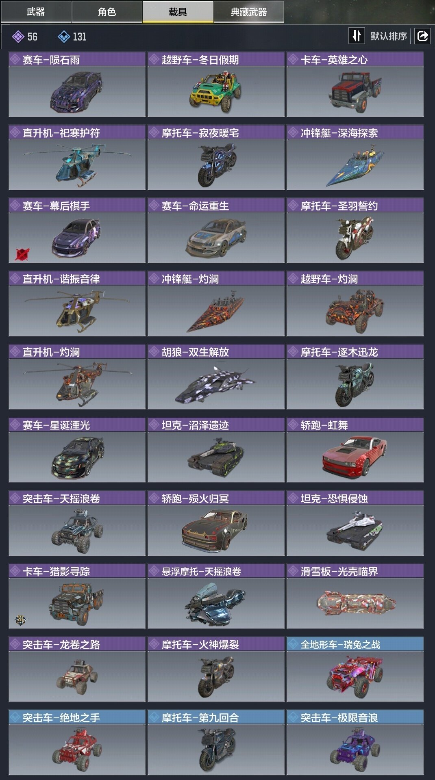This screenshot has height=780, width=435.
Task: Switch to the 角色 tab
Action: [107, 12]
